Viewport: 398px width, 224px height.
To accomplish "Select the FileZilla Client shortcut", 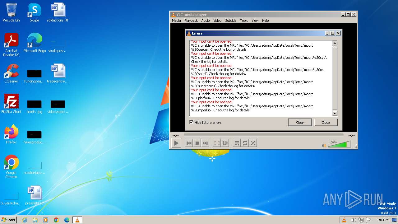I will click(x=11, y=104).
